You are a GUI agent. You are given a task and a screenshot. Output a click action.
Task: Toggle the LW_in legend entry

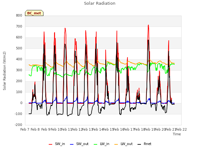pos(102,144)
